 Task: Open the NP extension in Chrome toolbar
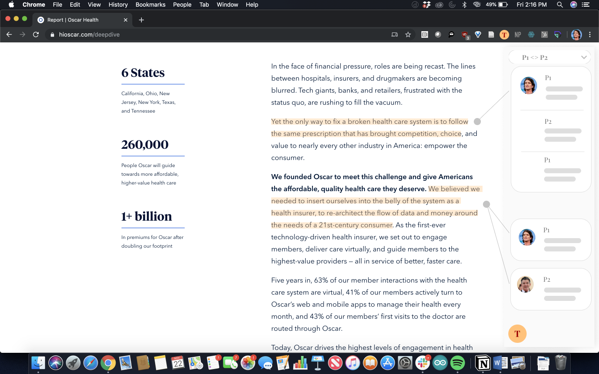tap(518, 35)
